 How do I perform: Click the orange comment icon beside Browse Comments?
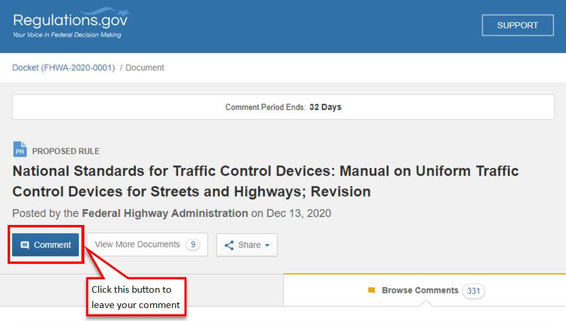(x=371, y=290)
